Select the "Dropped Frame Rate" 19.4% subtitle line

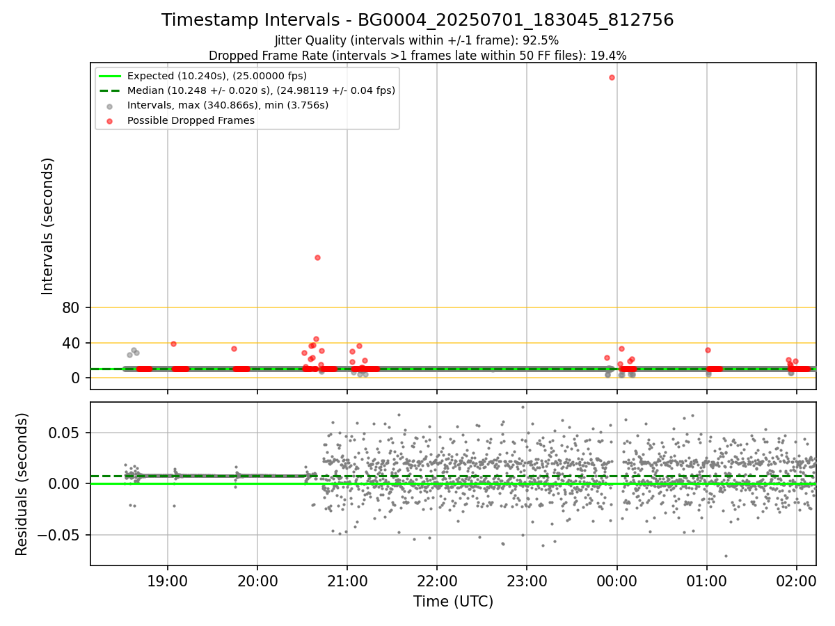coord(417,56)
